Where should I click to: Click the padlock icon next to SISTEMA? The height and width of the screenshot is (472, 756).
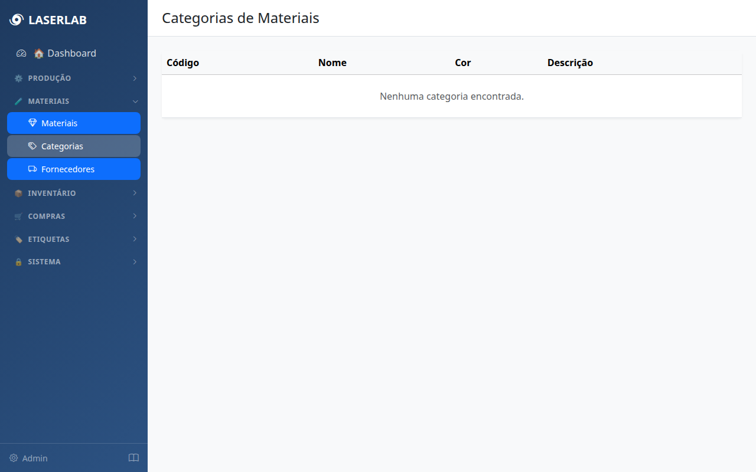coord(18,261)
